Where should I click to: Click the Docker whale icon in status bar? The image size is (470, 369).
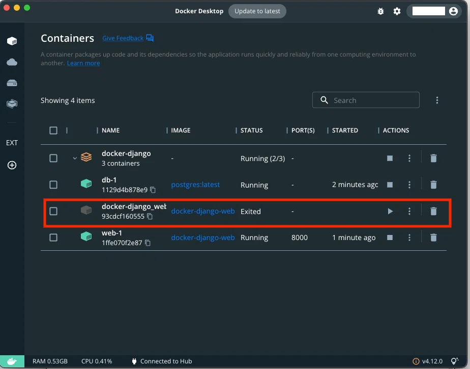click(11, 361)
